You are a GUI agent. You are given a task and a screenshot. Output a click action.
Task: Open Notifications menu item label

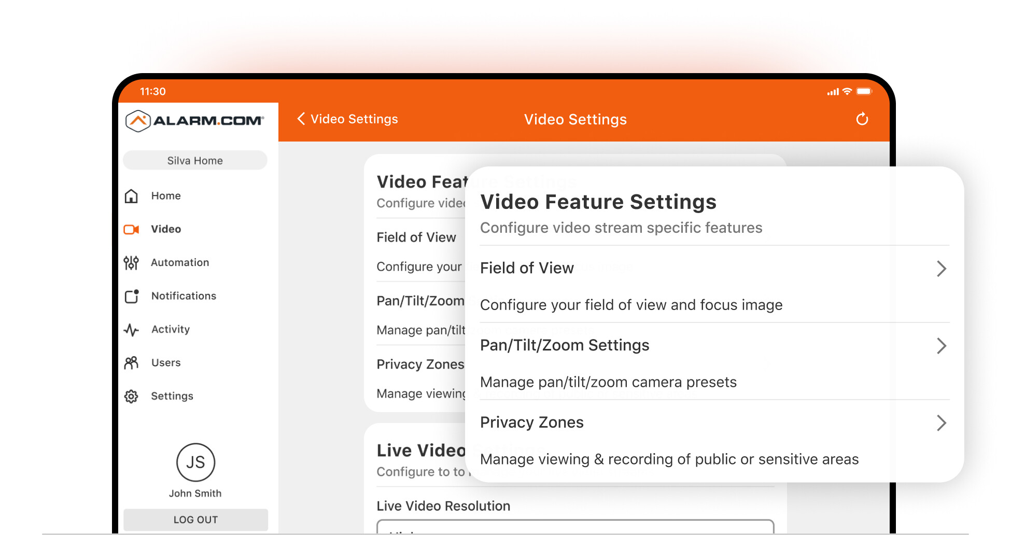184,296
